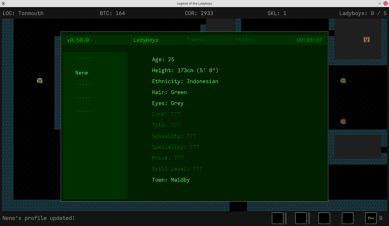This screenshot has width=389, height=226.
Task: Click the Ethnicity: Indonesian line
Action: tap(185, 81)
